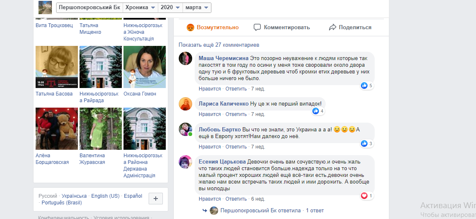Screen dimensions: 476x219
Task: Switch language to Español
Action: pyautogui.click(x=133, y=196)
